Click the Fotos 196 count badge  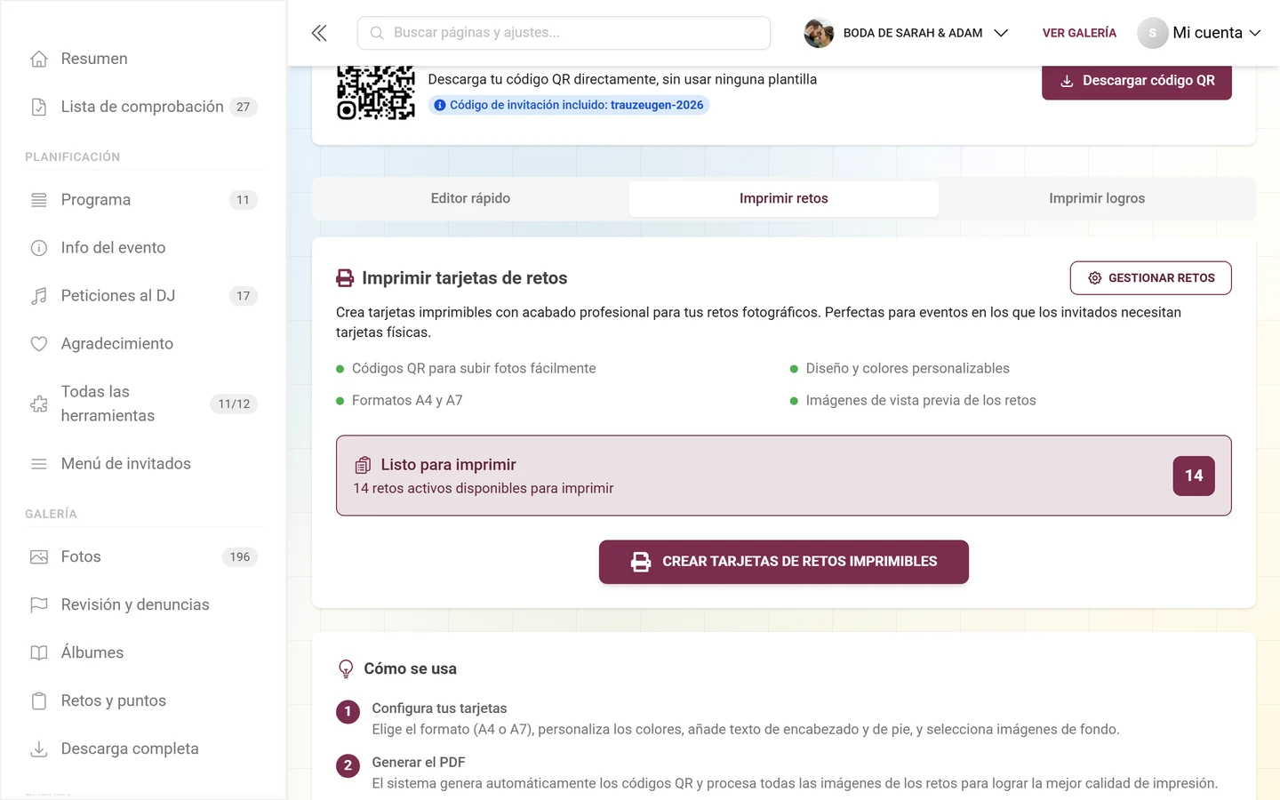240,557
